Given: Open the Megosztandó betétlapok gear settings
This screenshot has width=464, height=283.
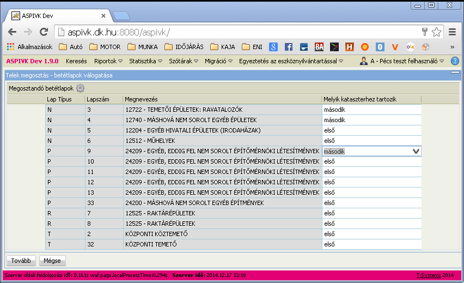Looking at the screenshot, I should pyautogui.click(x=80, y=88).
